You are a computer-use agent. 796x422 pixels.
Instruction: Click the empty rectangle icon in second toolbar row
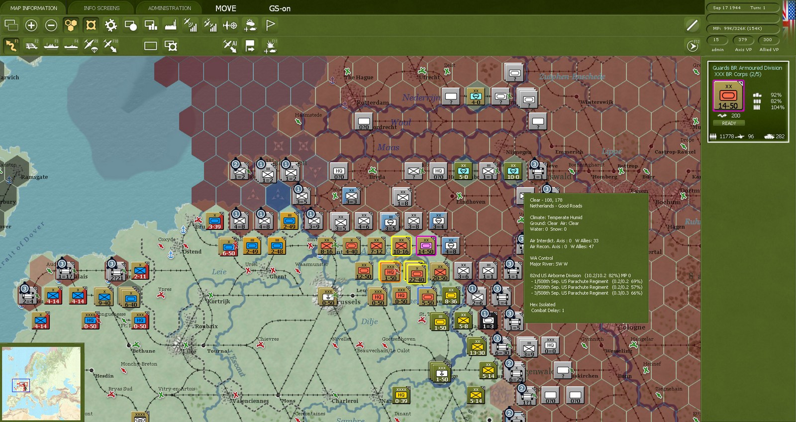(x=150, y=46)
